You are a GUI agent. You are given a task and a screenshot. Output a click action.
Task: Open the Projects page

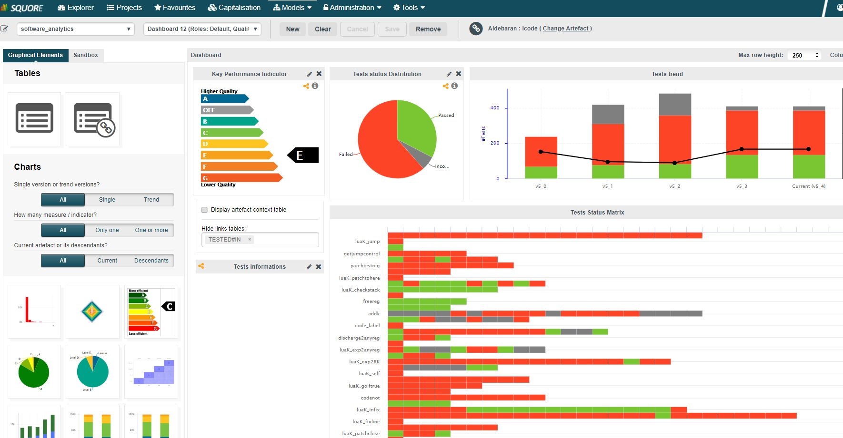(x=124, y=8)
